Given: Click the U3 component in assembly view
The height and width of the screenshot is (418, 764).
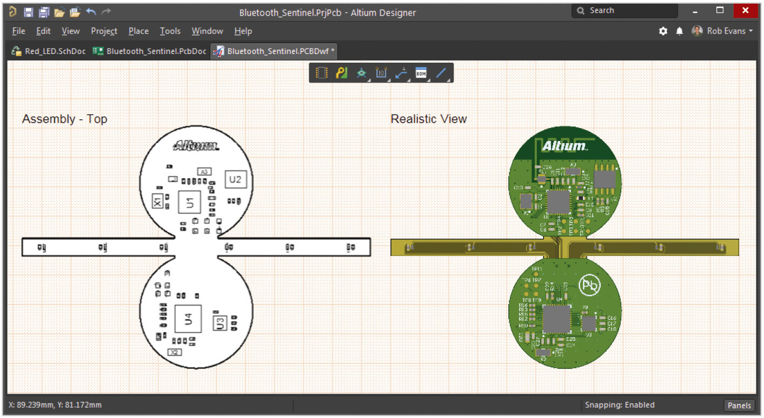Looking at the screenshot, I should pyautogui.click(x=220, y=322).
